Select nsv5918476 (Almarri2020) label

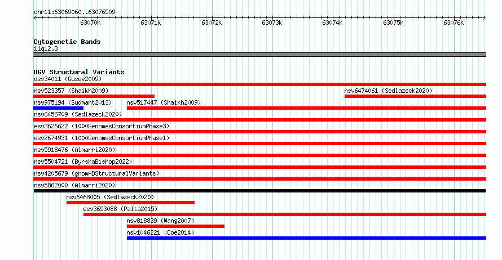click(74, 150)
